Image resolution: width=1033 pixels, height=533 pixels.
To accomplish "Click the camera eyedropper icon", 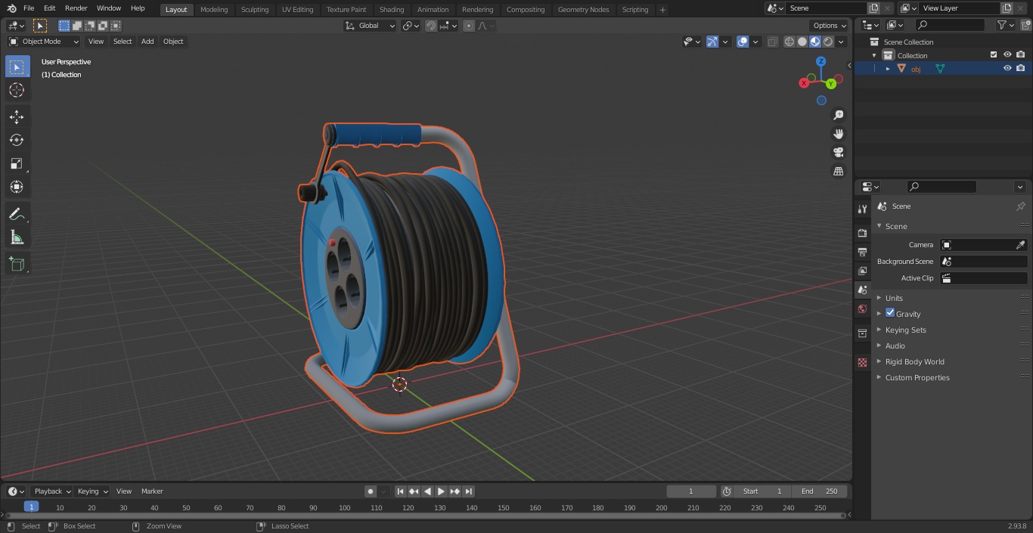I will click(x=1020, y=245).
